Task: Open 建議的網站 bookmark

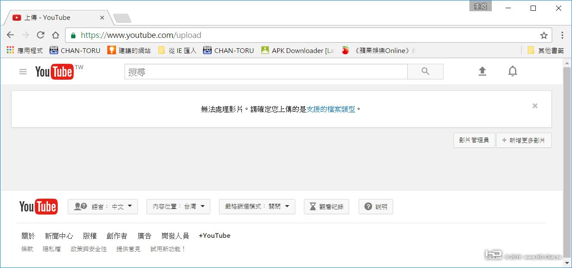Action: [129, 50]
